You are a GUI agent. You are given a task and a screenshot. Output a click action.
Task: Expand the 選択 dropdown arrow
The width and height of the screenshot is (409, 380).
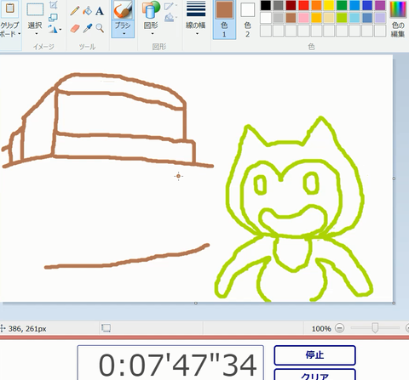(x=36, y=34)
